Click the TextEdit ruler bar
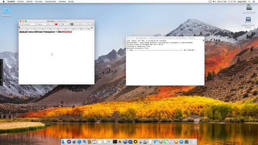This screenshot has height=145, width=258. click(x=56, y=28)
